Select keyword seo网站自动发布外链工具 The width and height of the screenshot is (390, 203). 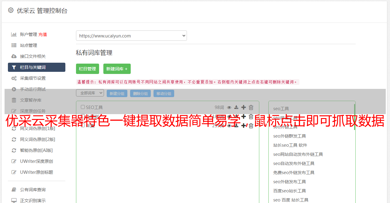pos(298,154)
